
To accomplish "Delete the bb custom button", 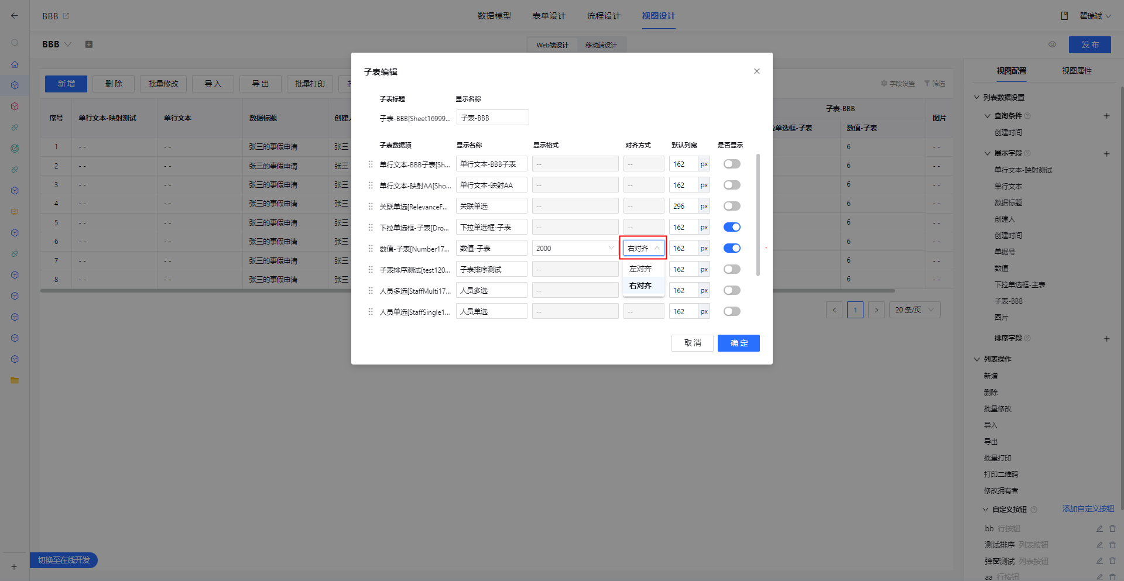I will (1112, 529).
